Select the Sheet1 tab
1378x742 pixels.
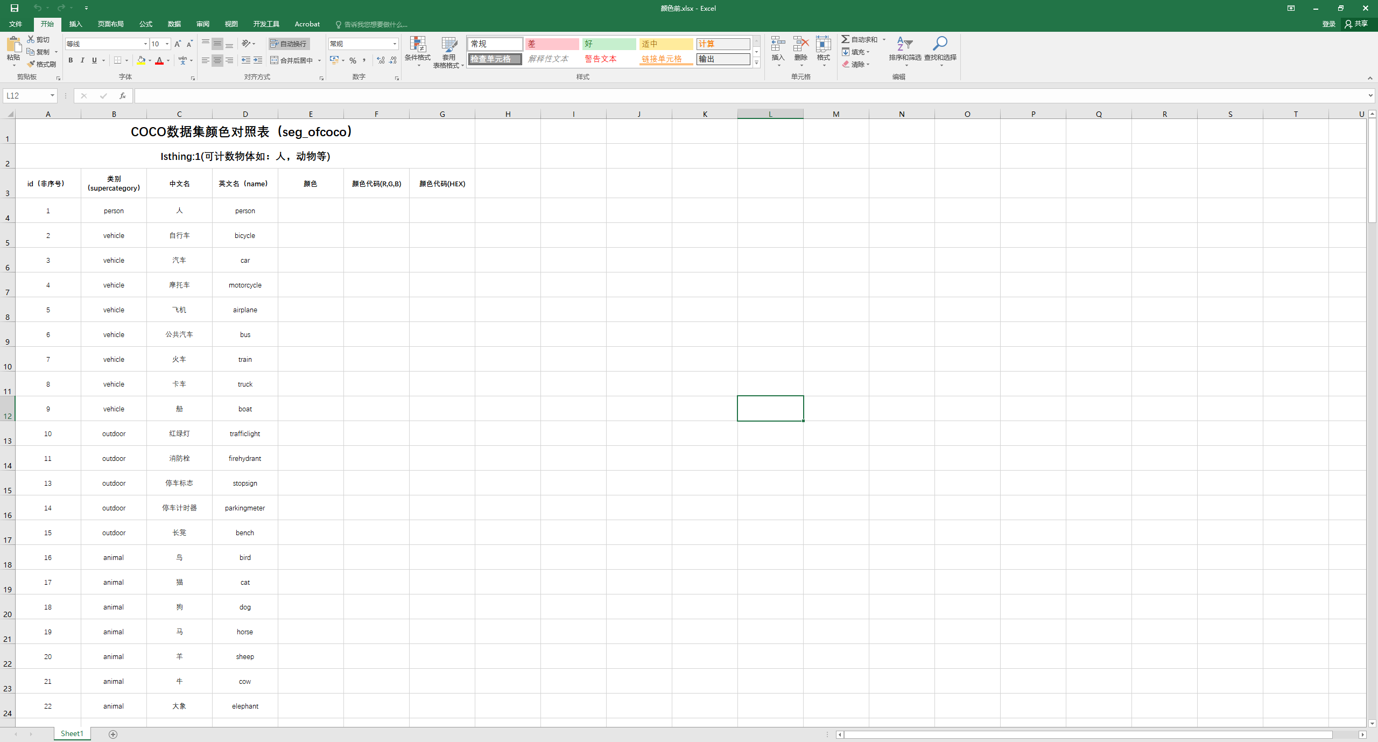(72, 734)
